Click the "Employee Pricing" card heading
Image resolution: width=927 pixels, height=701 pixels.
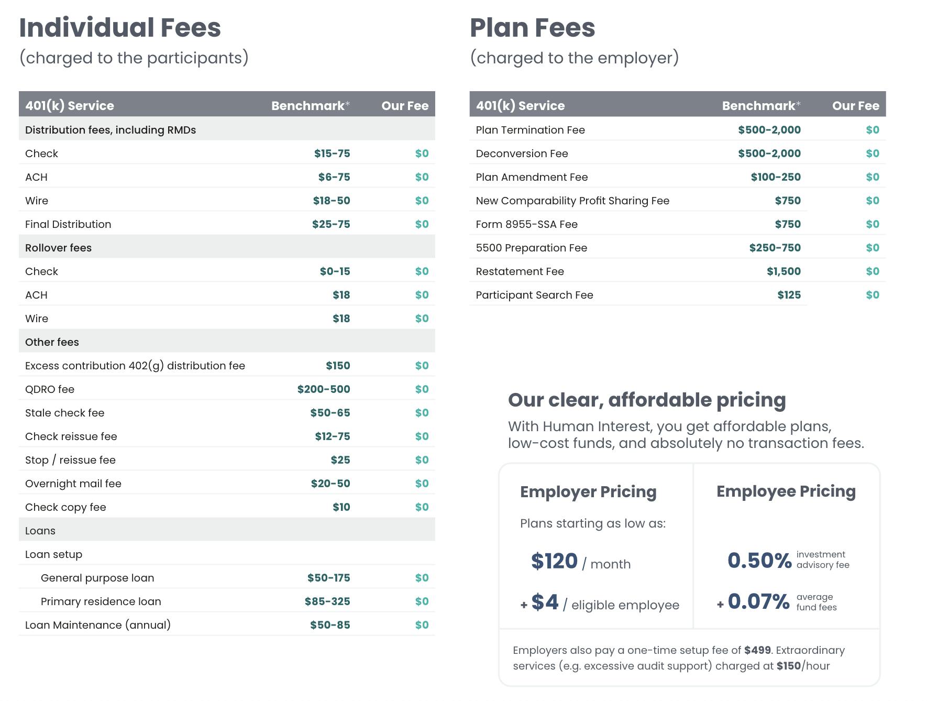[x=786, y=491]
